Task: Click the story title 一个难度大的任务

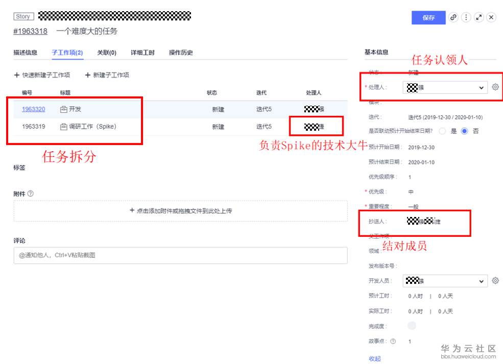Action: click(87, 32)
